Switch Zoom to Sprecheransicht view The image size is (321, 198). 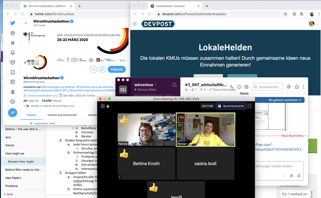tap(231, 106)
